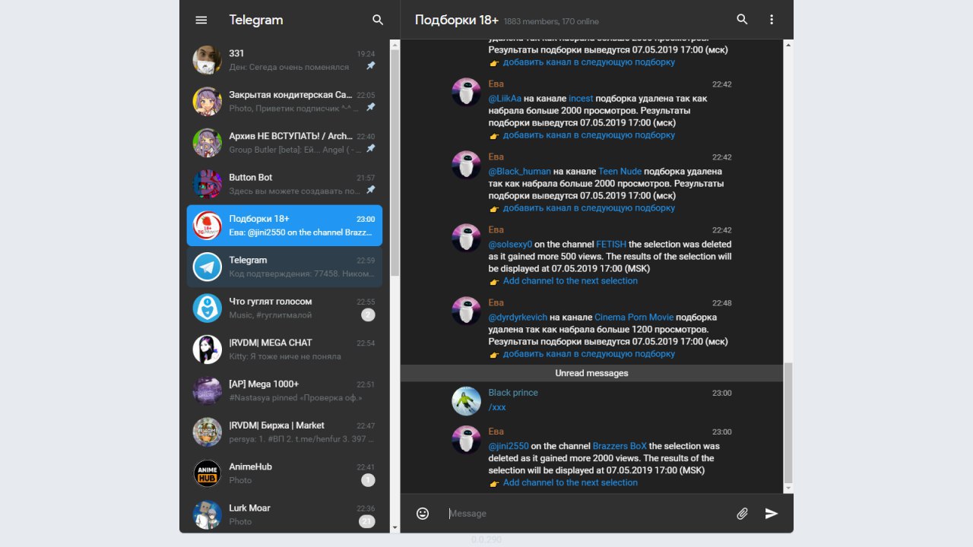Search inside the Подборки 18+ chat
Viewport: 973px width, 547px height.
point(743,20)
